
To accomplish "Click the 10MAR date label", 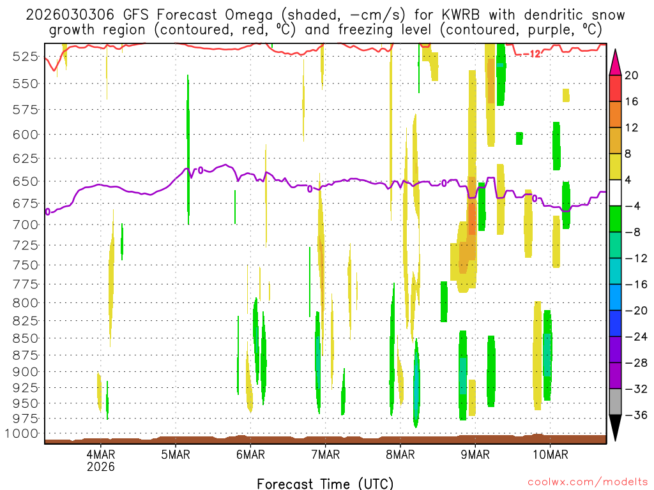I will (550, 454).
